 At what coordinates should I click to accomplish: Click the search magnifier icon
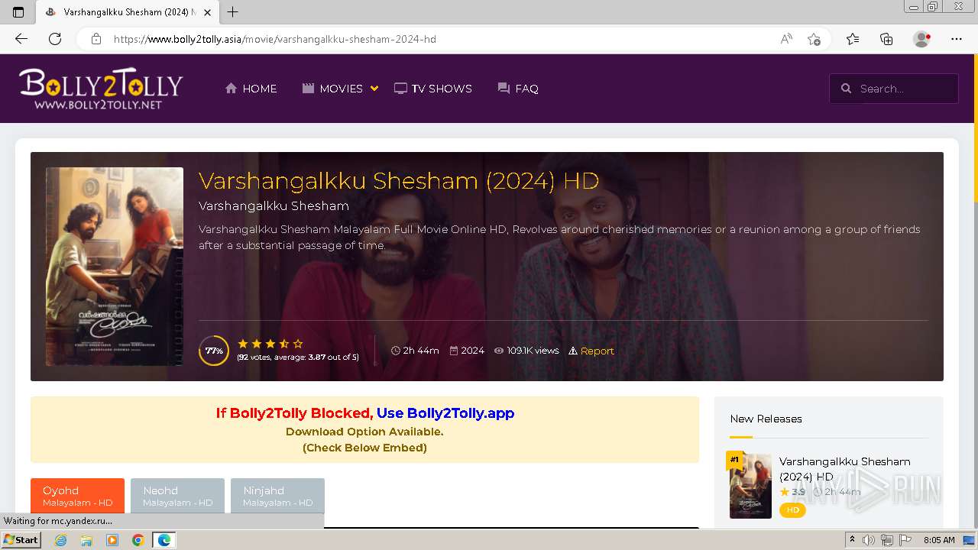pyautogui.click(x=846, y=89)
